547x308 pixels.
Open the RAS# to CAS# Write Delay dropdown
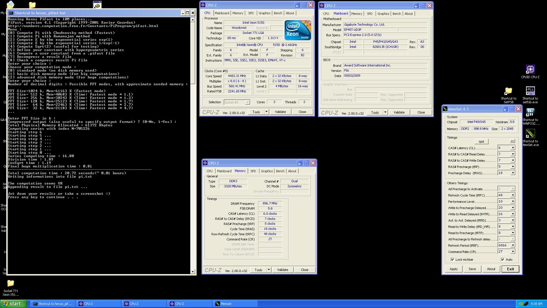[x=513, y=160]
